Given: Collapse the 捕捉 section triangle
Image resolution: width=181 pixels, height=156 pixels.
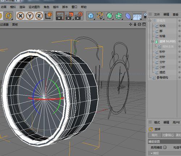Looking at the screenshot, I should pyautogui.click(x=151, y=153).
